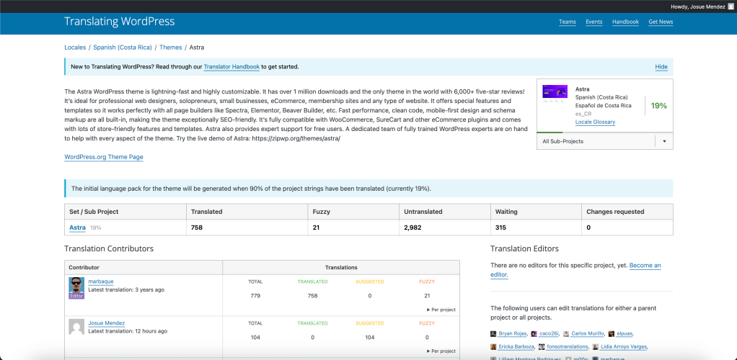Expand Per project details for marbaque
Screen dimensions: 737x360
click(441, 310)
